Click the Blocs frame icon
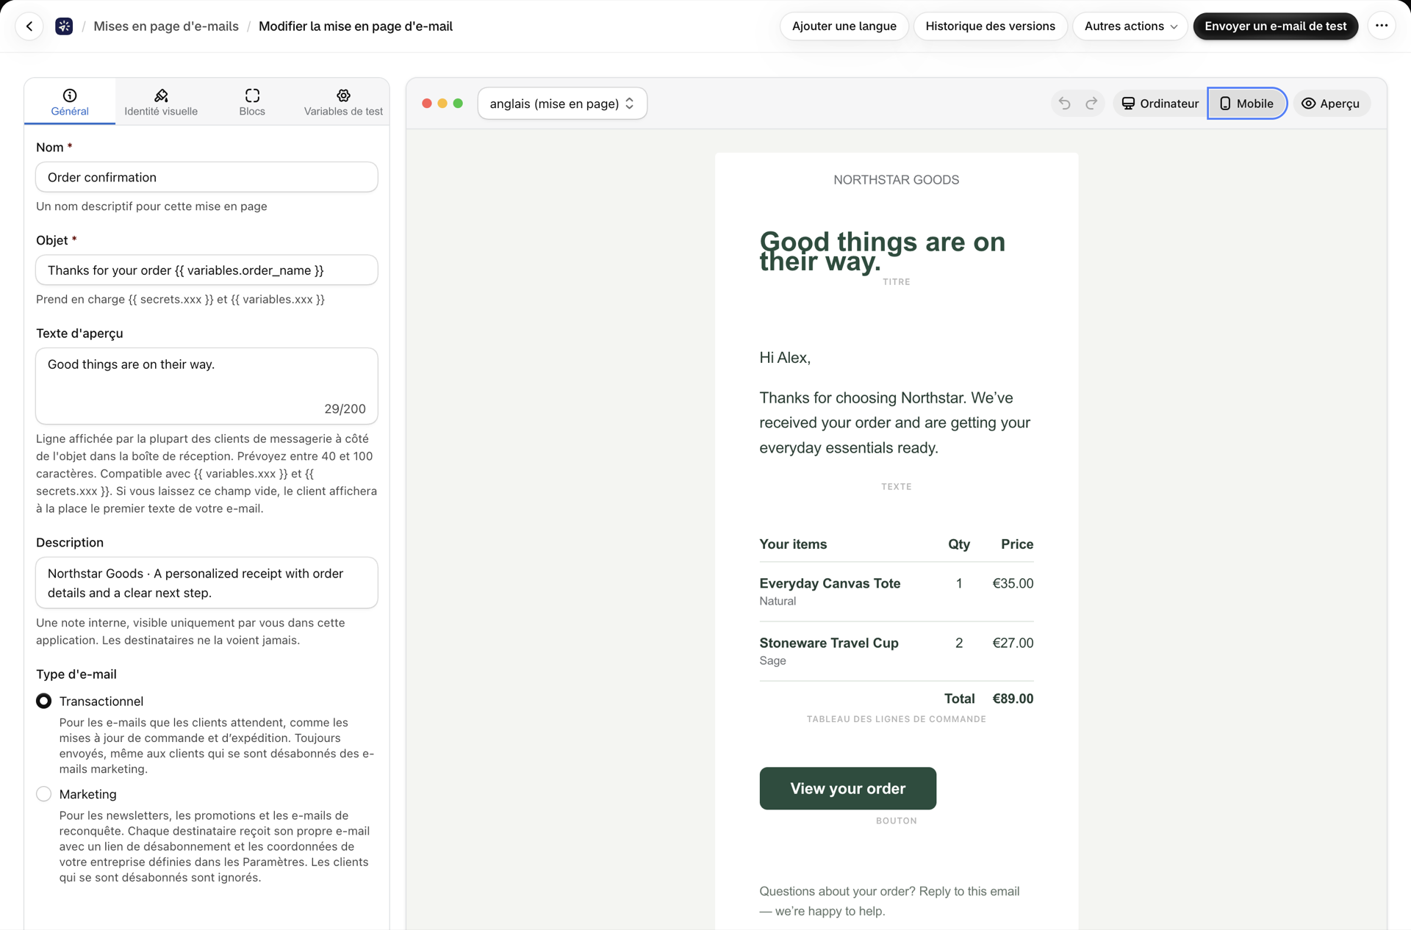Image resolution: width=1411 pixels, height=930 pixels. (x=252, y=95)
